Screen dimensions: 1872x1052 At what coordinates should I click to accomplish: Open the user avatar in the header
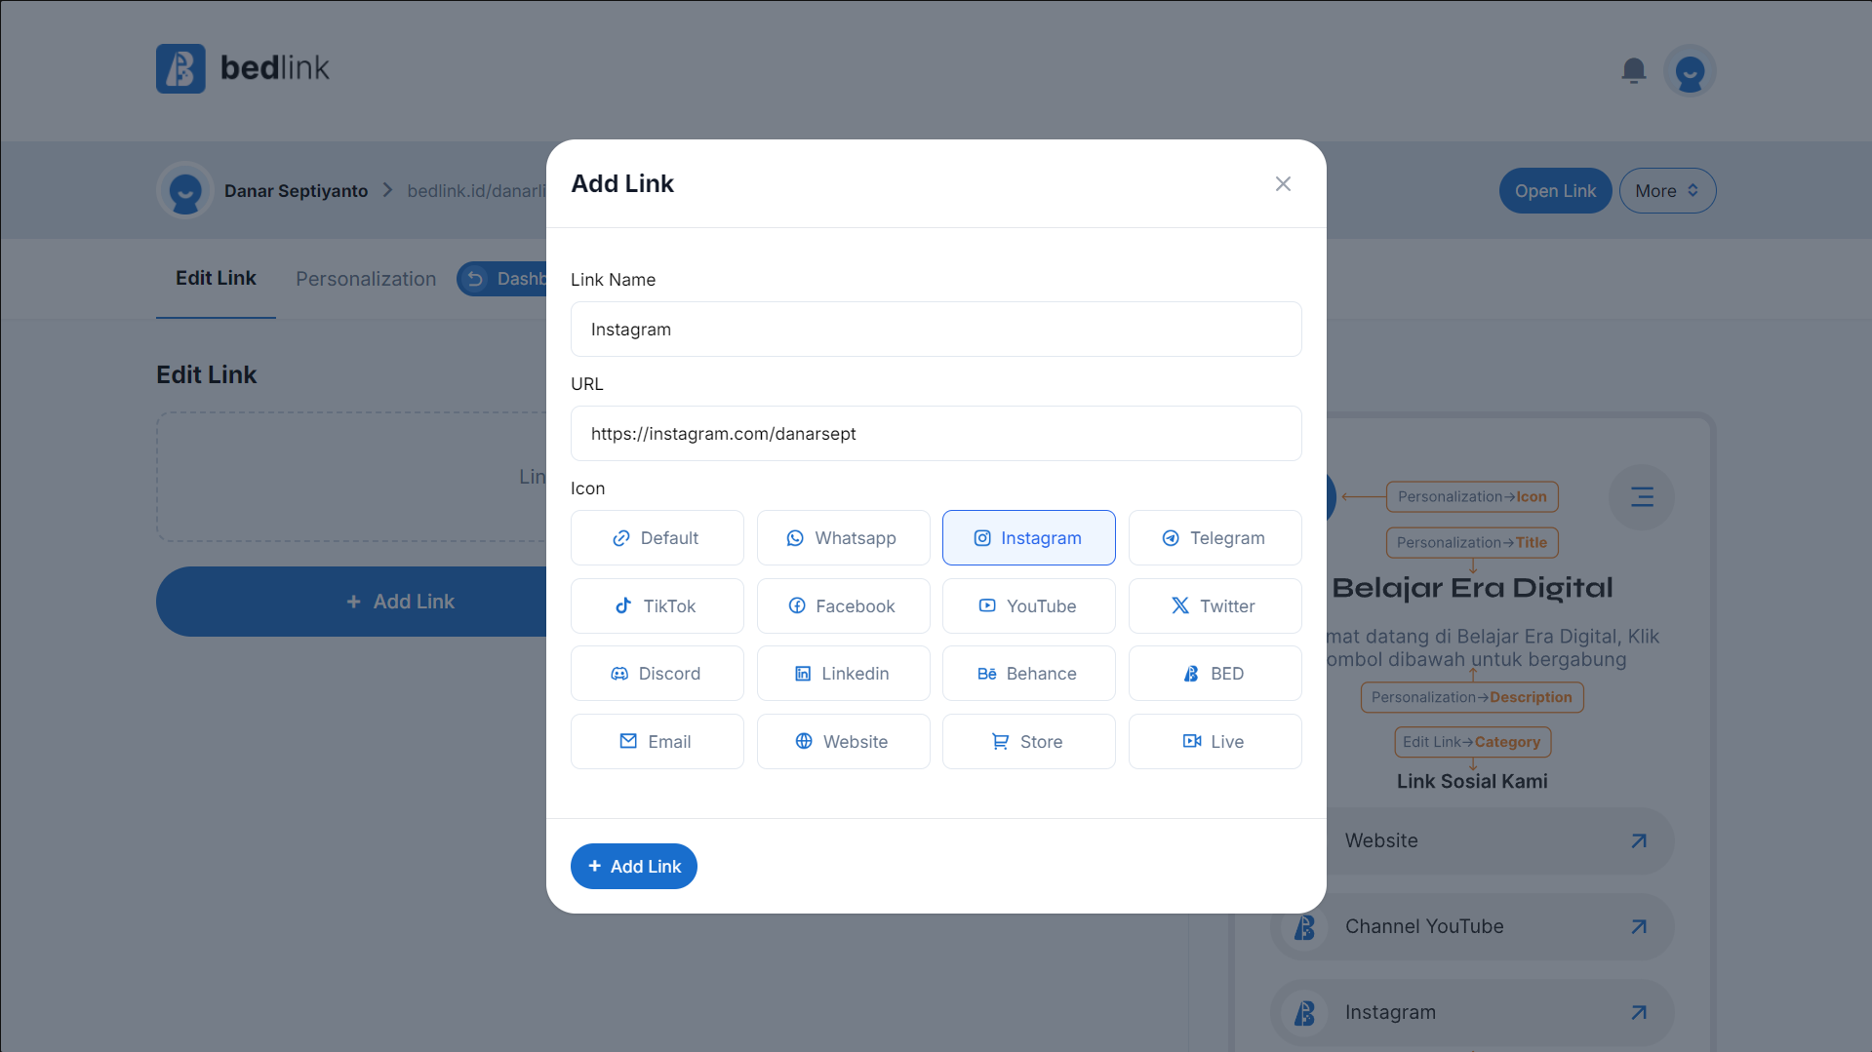(x=1689, y=71)
